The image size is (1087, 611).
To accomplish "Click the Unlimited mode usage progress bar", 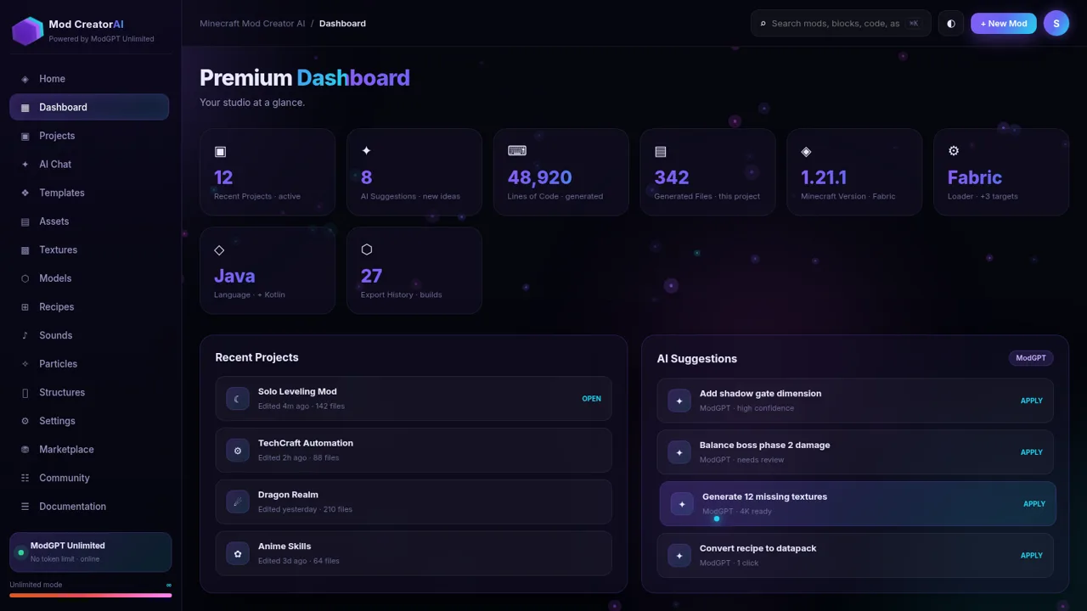I will point(90,595).
